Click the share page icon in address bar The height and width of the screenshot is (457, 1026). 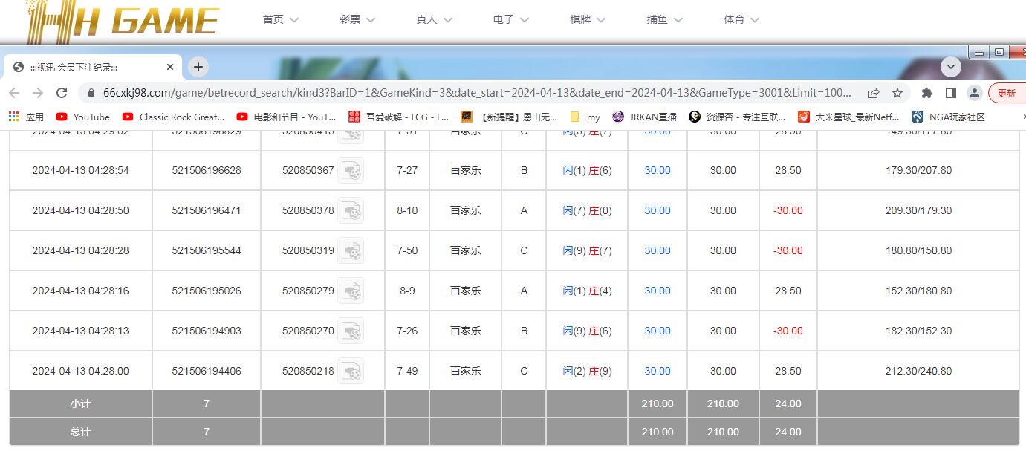click(874, 93)
